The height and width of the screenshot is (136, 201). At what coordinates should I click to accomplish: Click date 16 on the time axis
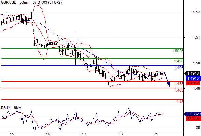coord(48,134)
